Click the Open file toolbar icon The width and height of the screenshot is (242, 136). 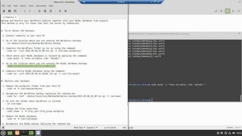[9, 11]
